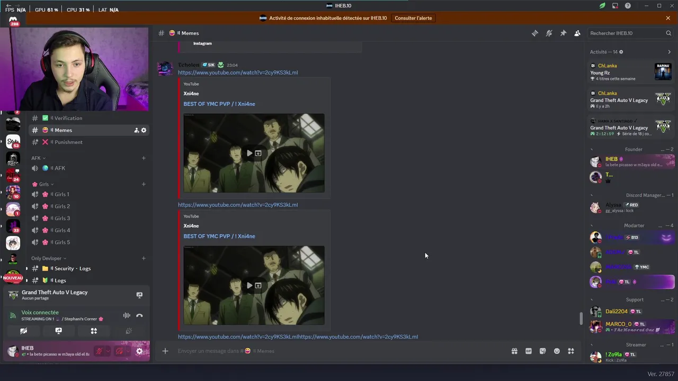Open microphone input options dropdown
Image resolution: width=678 pixels, height=381 pixels.
(108, 351)
